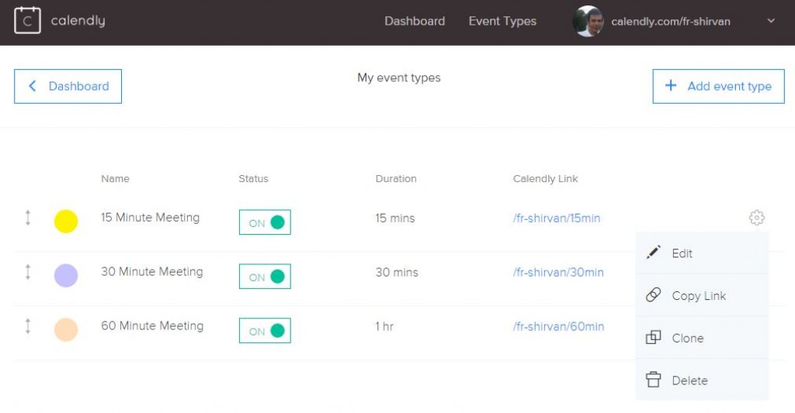Screen dimensions: 795x413
Task: Open Dashboard in the top navigation
Action: (x=415, y=21)
